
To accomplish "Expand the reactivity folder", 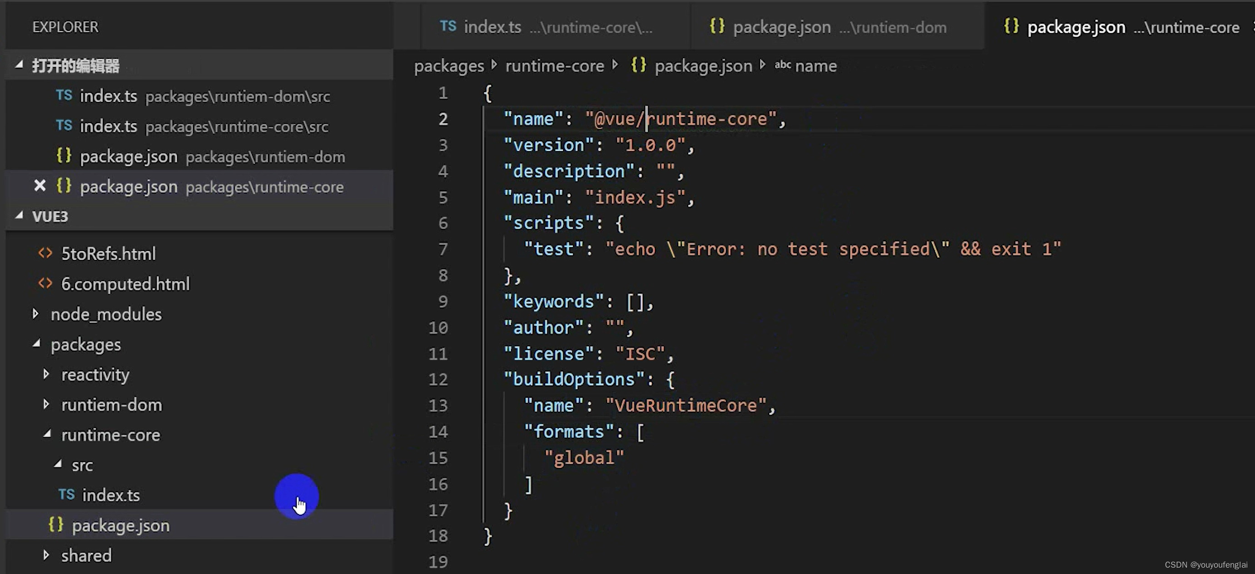I will (46, 374).
